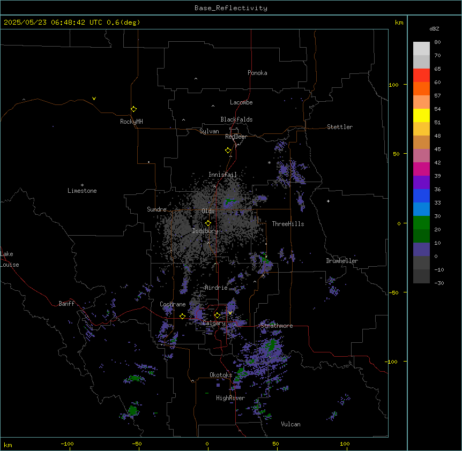Click the yellow diamond marker above Calgary label
This screenshot has width=462, height=451.
click(x=217, y=315)
